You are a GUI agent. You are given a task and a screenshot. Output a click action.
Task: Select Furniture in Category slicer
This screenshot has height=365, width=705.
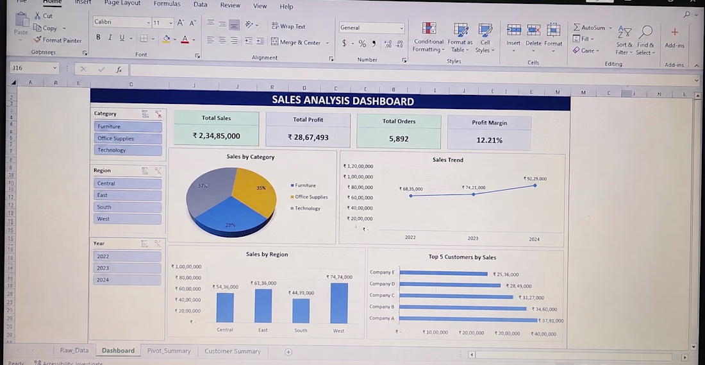coord(128,126)
